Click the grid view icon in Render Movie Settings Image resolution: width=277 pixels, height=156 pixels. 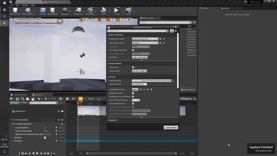(172, 31)
